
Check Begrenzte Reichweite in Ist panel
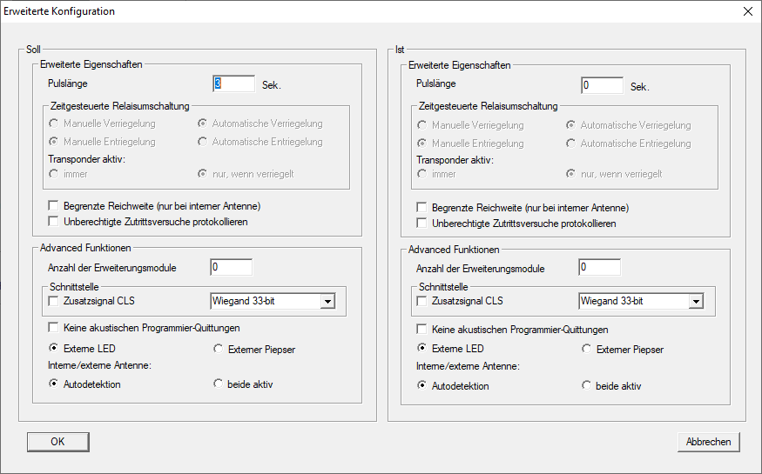coord(423,208)
